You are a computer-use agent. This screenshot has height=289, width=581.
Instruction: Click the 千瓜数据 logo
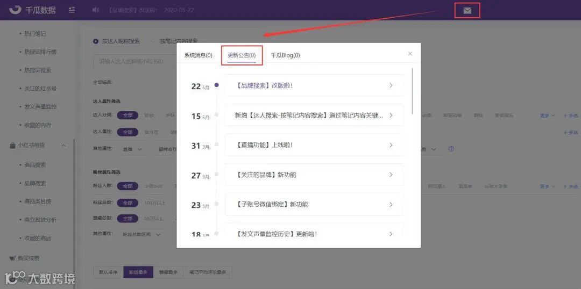click(33, 10)
